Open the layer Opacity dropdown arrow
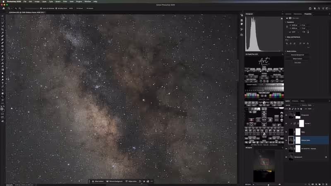The width and height of the screenshot is (331, 186). pos(313,105)
